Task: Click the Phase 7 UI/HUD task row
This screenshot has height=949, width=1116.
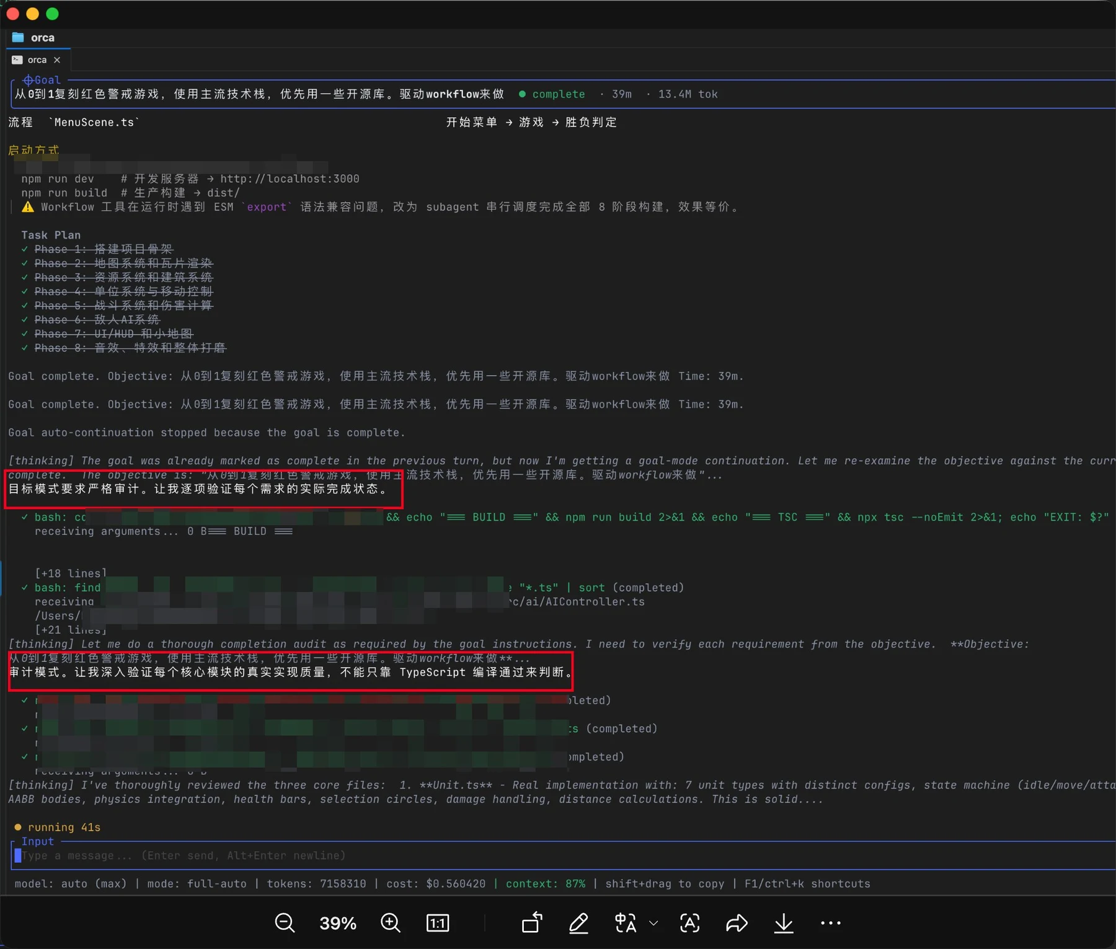Action: 107,334
